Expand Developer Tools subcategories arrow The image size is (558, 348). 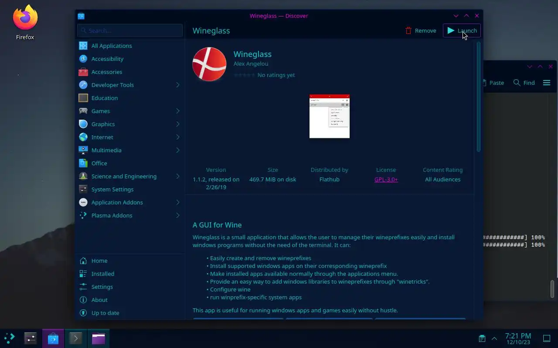(x=178, y=85)
